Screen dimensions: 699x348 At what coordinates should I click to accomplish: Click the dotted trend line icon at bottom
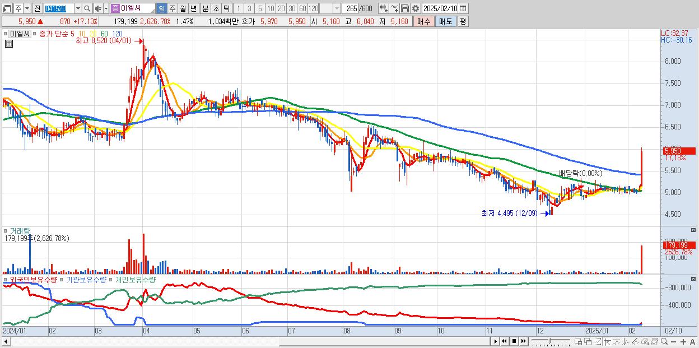click(x=597, y=341)
